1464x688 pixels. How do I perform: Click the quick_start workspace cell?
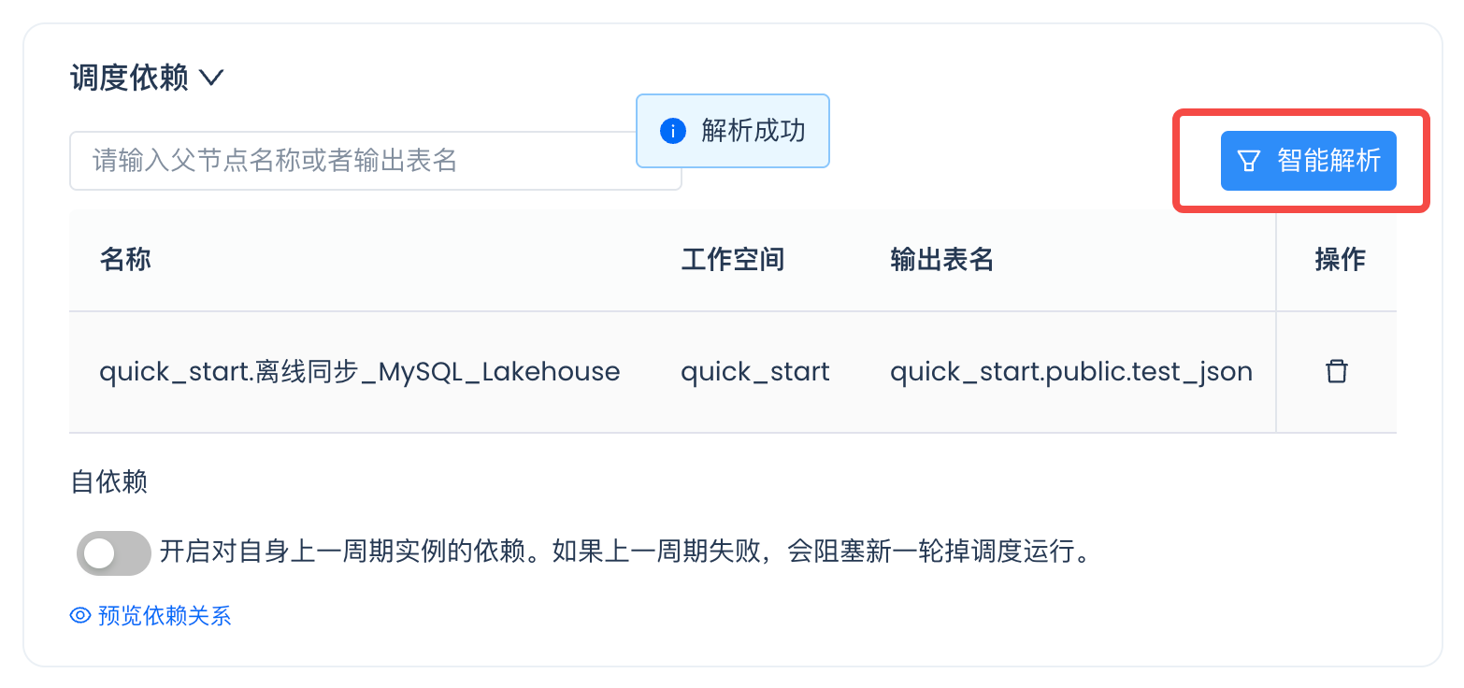pyautogui.click(x=754, y=372)
